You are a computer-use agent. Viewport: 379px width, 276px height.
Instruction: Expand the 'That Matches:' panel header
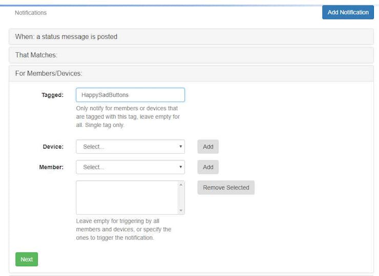(191, 55)
